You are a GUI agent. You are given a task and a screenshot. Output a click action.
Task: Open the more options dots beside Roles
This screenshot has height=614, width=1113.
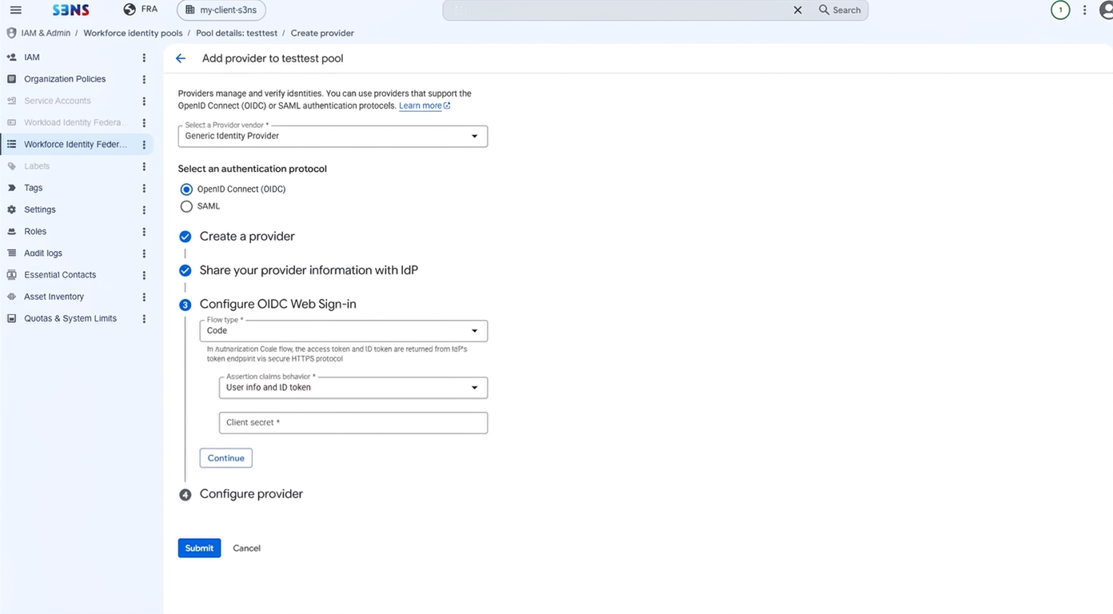coord(144,232)
